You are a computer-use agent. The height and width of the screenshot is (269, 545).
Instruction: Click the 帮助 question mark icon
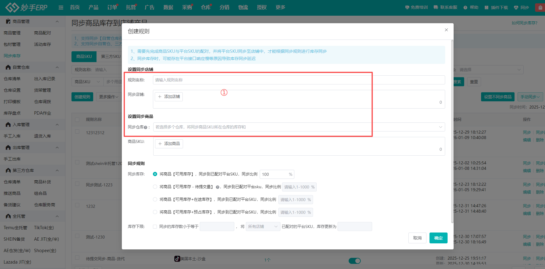click(x=465, y=8)
